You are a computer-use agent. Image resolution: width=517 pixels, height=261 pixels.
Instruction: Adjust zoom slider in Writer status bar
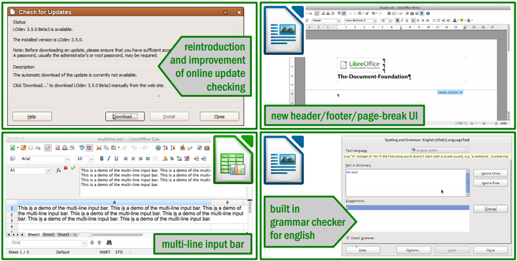pyautogui.click(x=484, y=123)
